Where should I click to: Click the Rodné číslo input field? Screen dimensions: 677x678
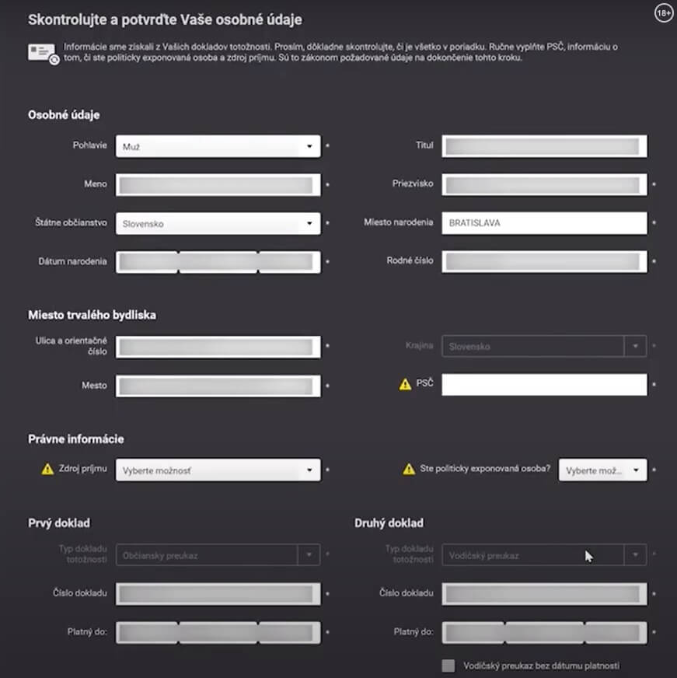[x=544, y=261]
